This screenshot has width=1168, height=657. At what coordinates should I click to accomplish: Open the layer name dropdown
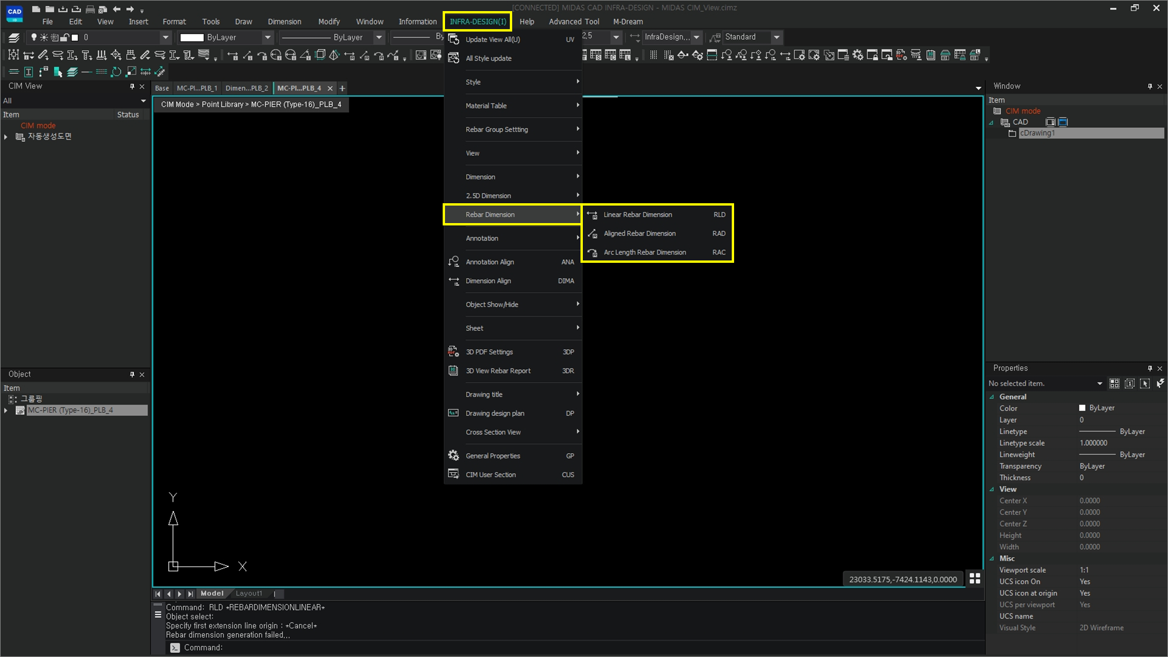pyautogui.click(x=166, y=37)
